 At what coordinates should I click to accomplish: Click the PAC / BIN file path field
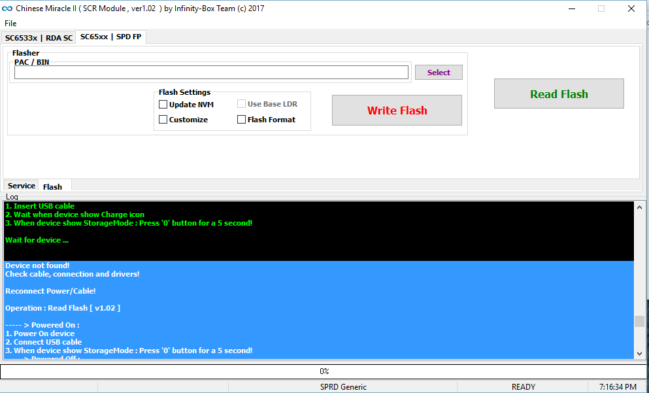click(211, 73)
